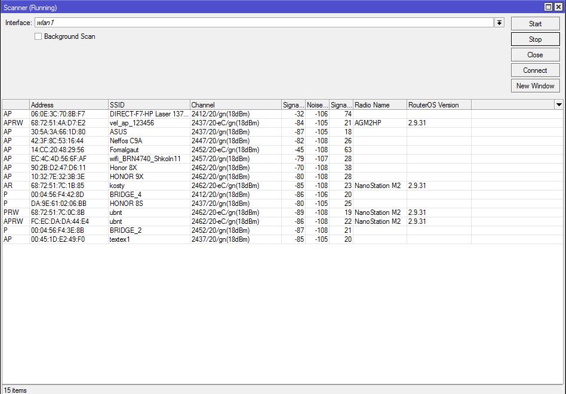Sort by the Channel column header
Image resolution: width=566 pixels, height=394 pixels.
pos(235,105)
